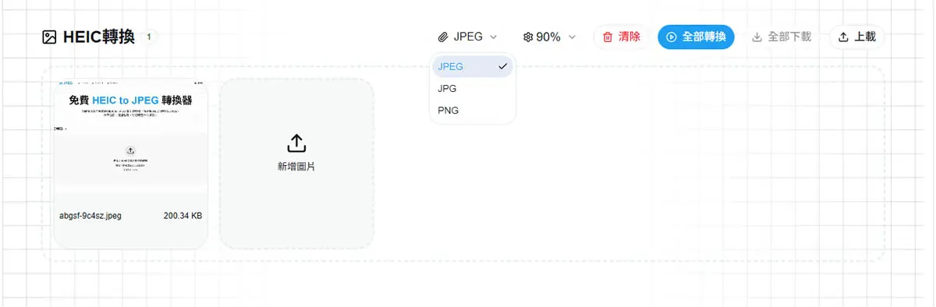Click the checkmark next to JPEG option

coord(502,66)
